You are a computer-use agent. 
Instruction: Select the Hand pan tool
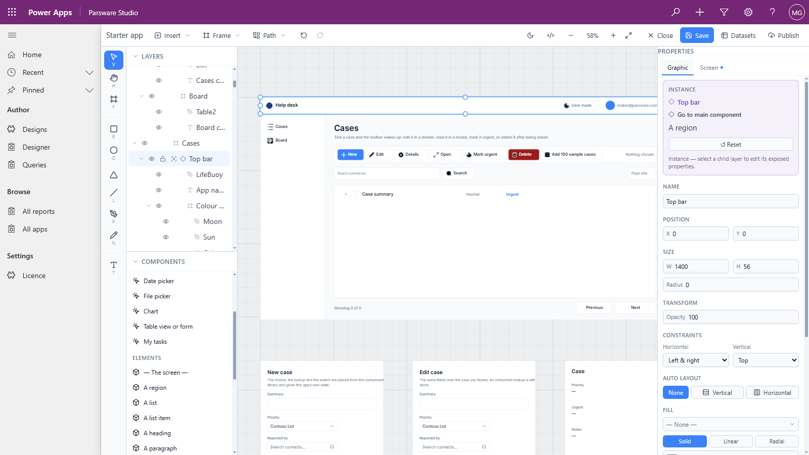pyautogui.click(x=114, y=80)
